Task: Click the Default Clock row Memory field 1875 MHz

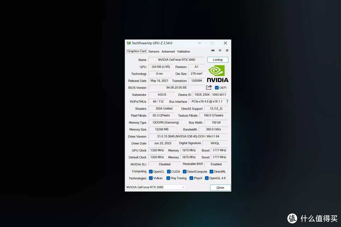Action: click(x=189, y=157)
